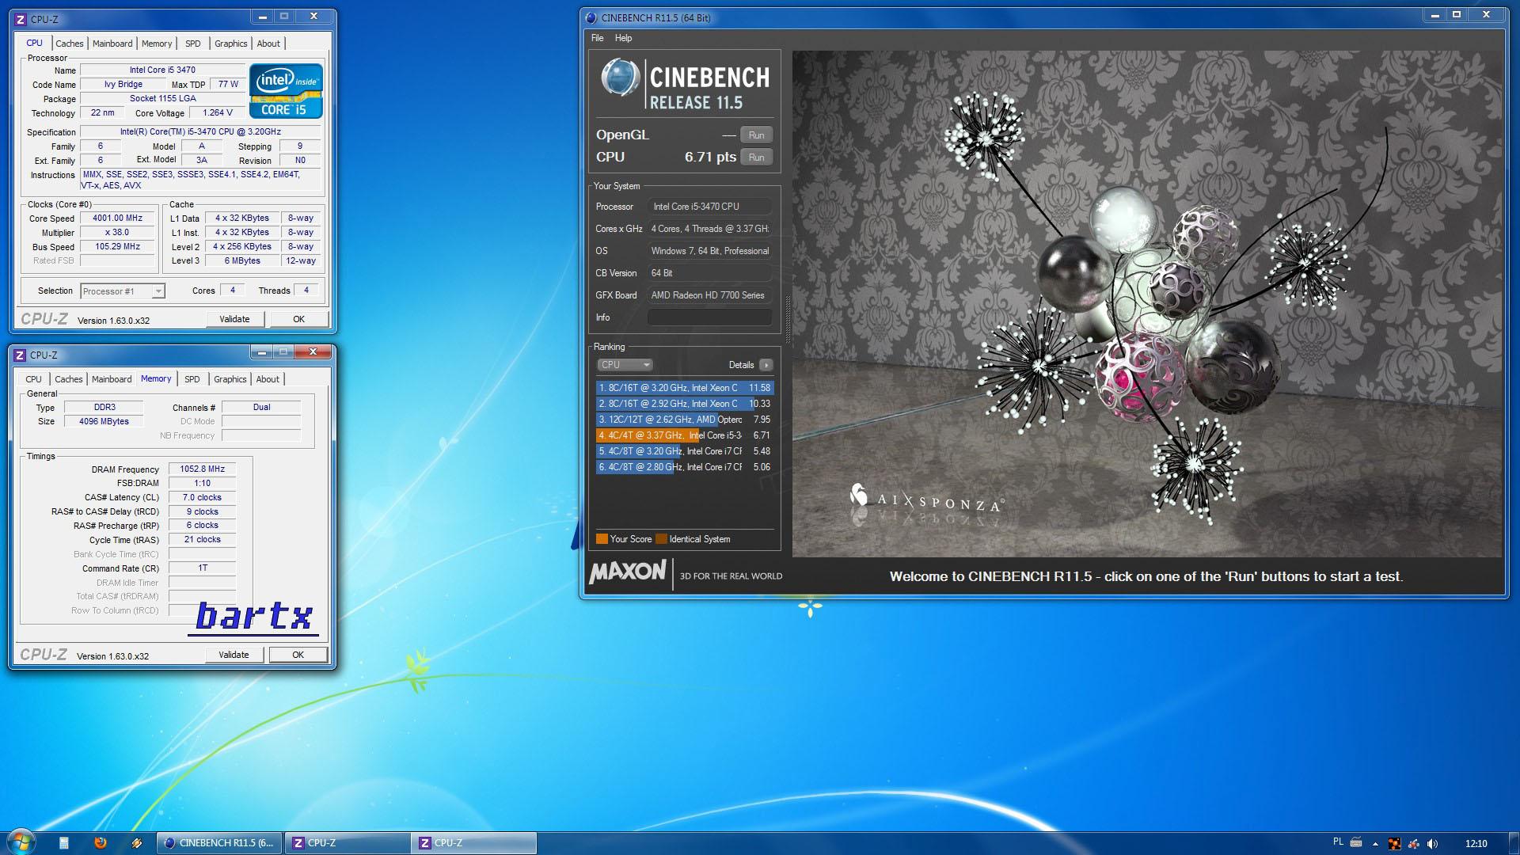Open Graphics tab in bottom CPU-Z window
The image size is (1520, 855).
[x=230, y=379]
